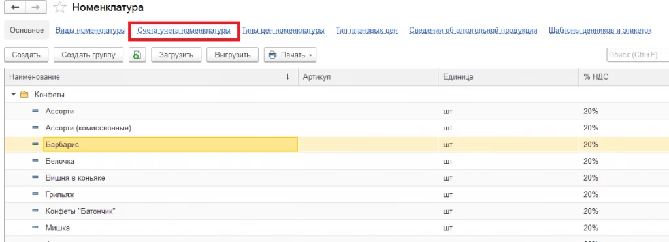Click the Выгрузить button
Screen dimensions: 669x242
[233, 55]
